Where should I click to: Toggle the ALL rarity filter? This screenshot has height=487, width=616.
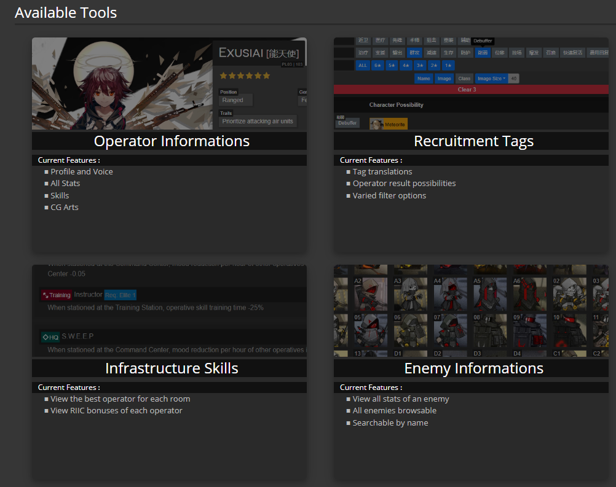tap(363, 65)
